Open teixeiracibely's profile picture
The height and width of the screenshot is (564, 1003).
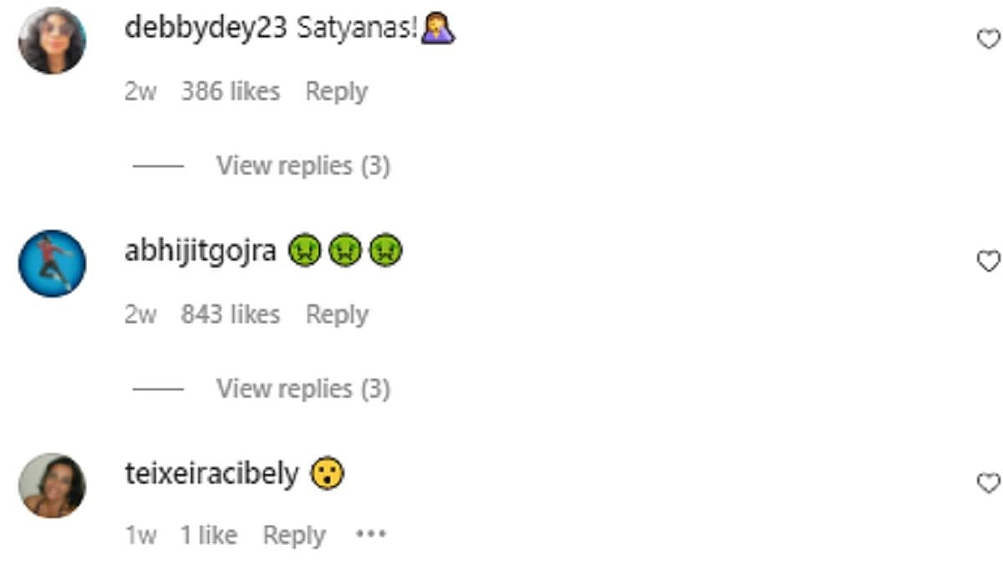(52, 485)
